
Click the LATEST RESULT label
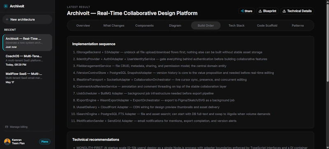tap(79, 7)
